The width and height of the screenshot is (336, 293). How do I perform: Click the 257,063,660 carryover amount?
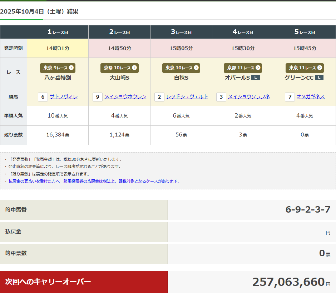pyautogui.click(x=288, y=282)
